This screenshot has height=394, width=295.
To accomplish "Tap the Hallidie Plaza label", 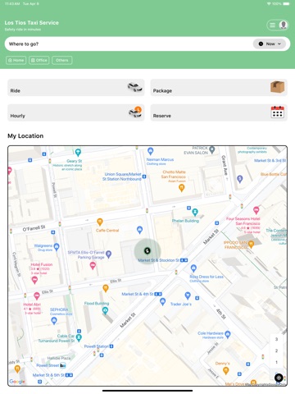I will coord(59,358).
